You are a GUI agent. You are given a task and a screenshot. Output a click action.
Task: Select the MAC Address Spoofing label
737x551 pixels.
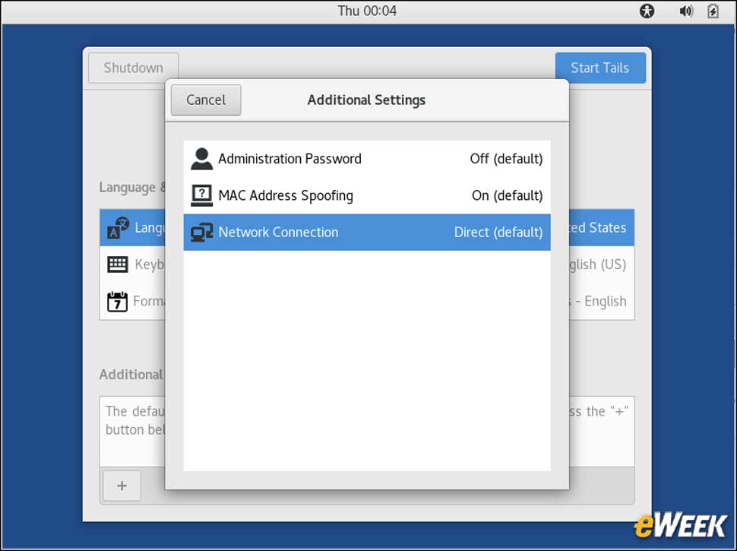click(x=286, y=195)
